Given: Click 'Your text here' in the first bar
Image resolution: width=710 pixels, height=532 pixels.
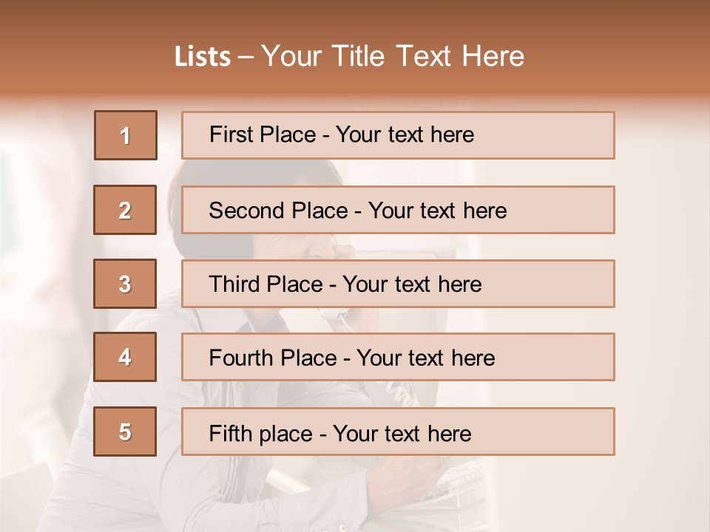Looking at the screenshot, I should 405,134.
